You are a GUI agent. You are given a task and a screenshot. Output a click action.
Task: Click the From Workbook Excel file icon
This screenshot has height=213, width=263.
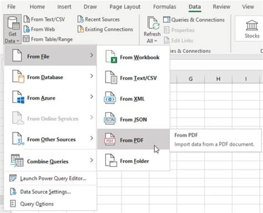111,57
